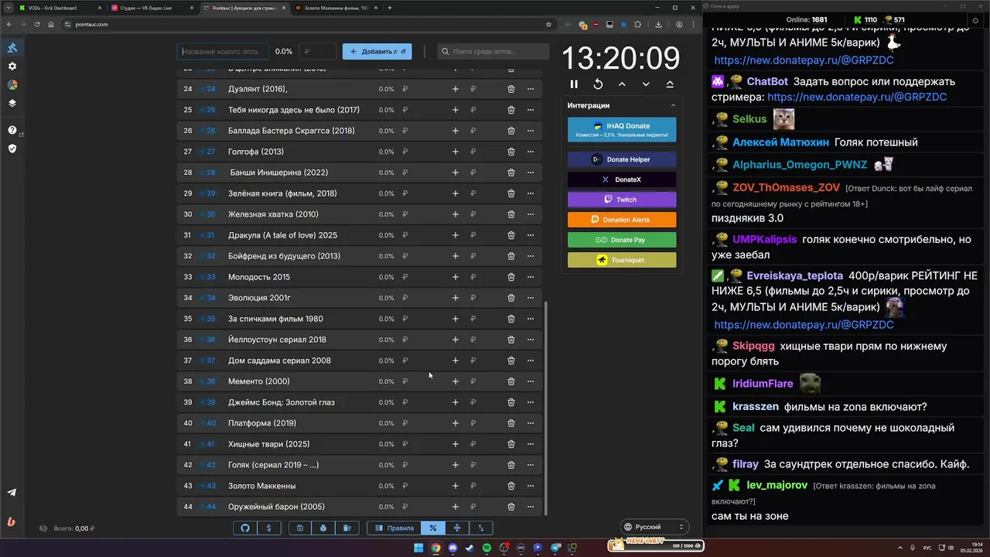Open the shield icon in left sidebar
Screen dimensions: 990x557
(x=12, y=149)
